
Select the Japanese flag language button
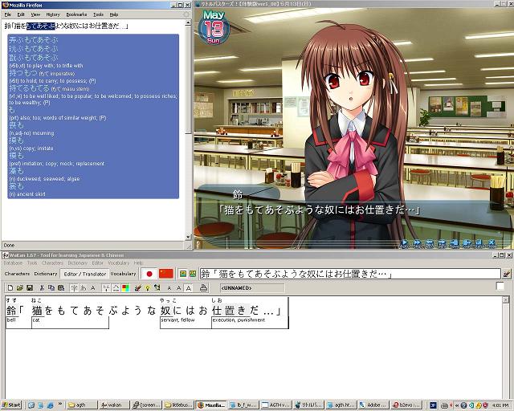[x=149, y=274]
